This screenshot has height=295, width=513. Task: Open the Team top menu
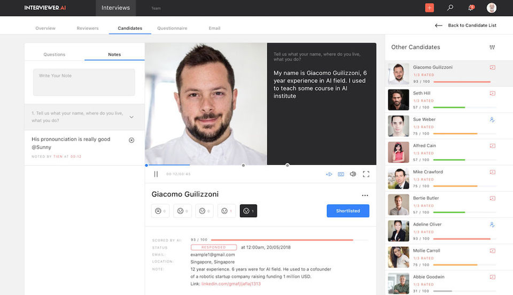[156, 8]
